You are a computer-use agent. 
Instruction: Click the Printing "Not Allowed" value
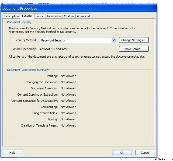pyautogui.click(x=68, y=76)
